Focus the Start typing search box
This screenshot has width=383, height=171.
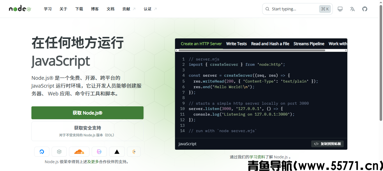tap(297, 9)
